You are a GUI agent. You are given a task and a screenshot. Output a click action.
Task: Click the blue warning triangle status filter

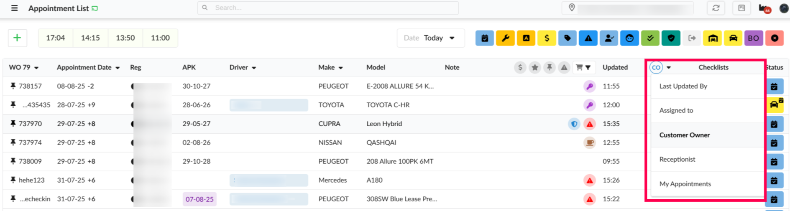pos(588,38)
